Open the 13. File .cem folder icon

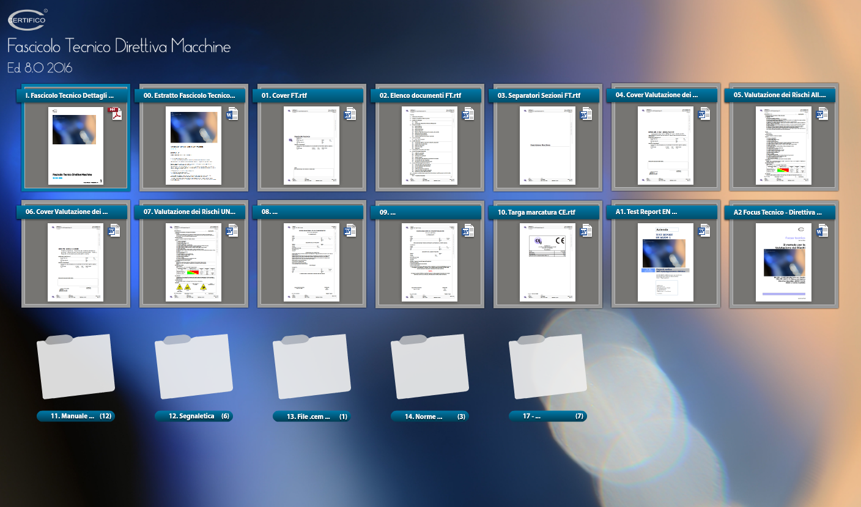312,366
